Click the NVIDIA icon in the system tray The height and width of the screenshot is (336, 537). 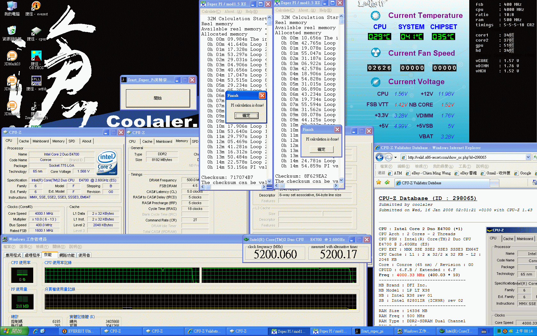point(510,331)
